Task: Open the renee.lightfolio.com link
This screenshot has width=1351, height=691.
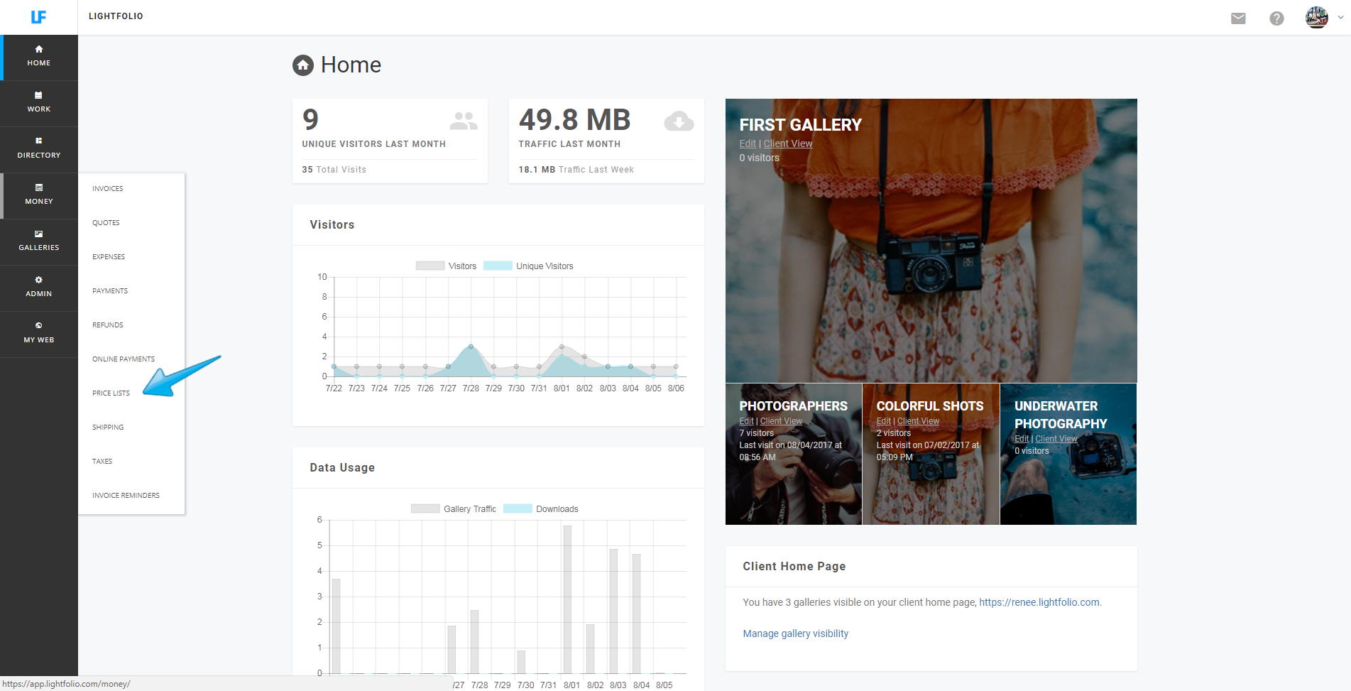Action: coord(1039,602)
